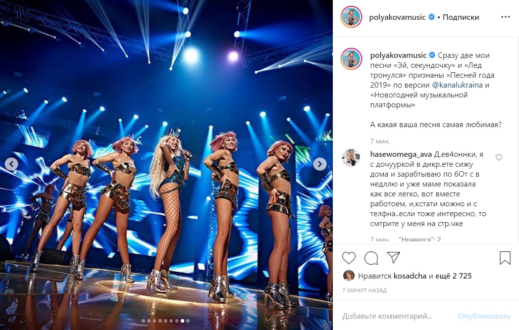Open hasewomega_ava username link

[401, 154]
